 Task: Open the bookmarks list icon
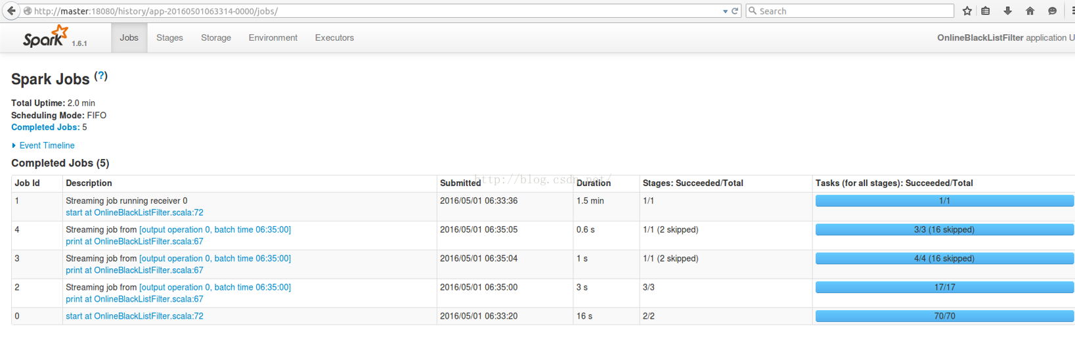click(x=986, y=11)
